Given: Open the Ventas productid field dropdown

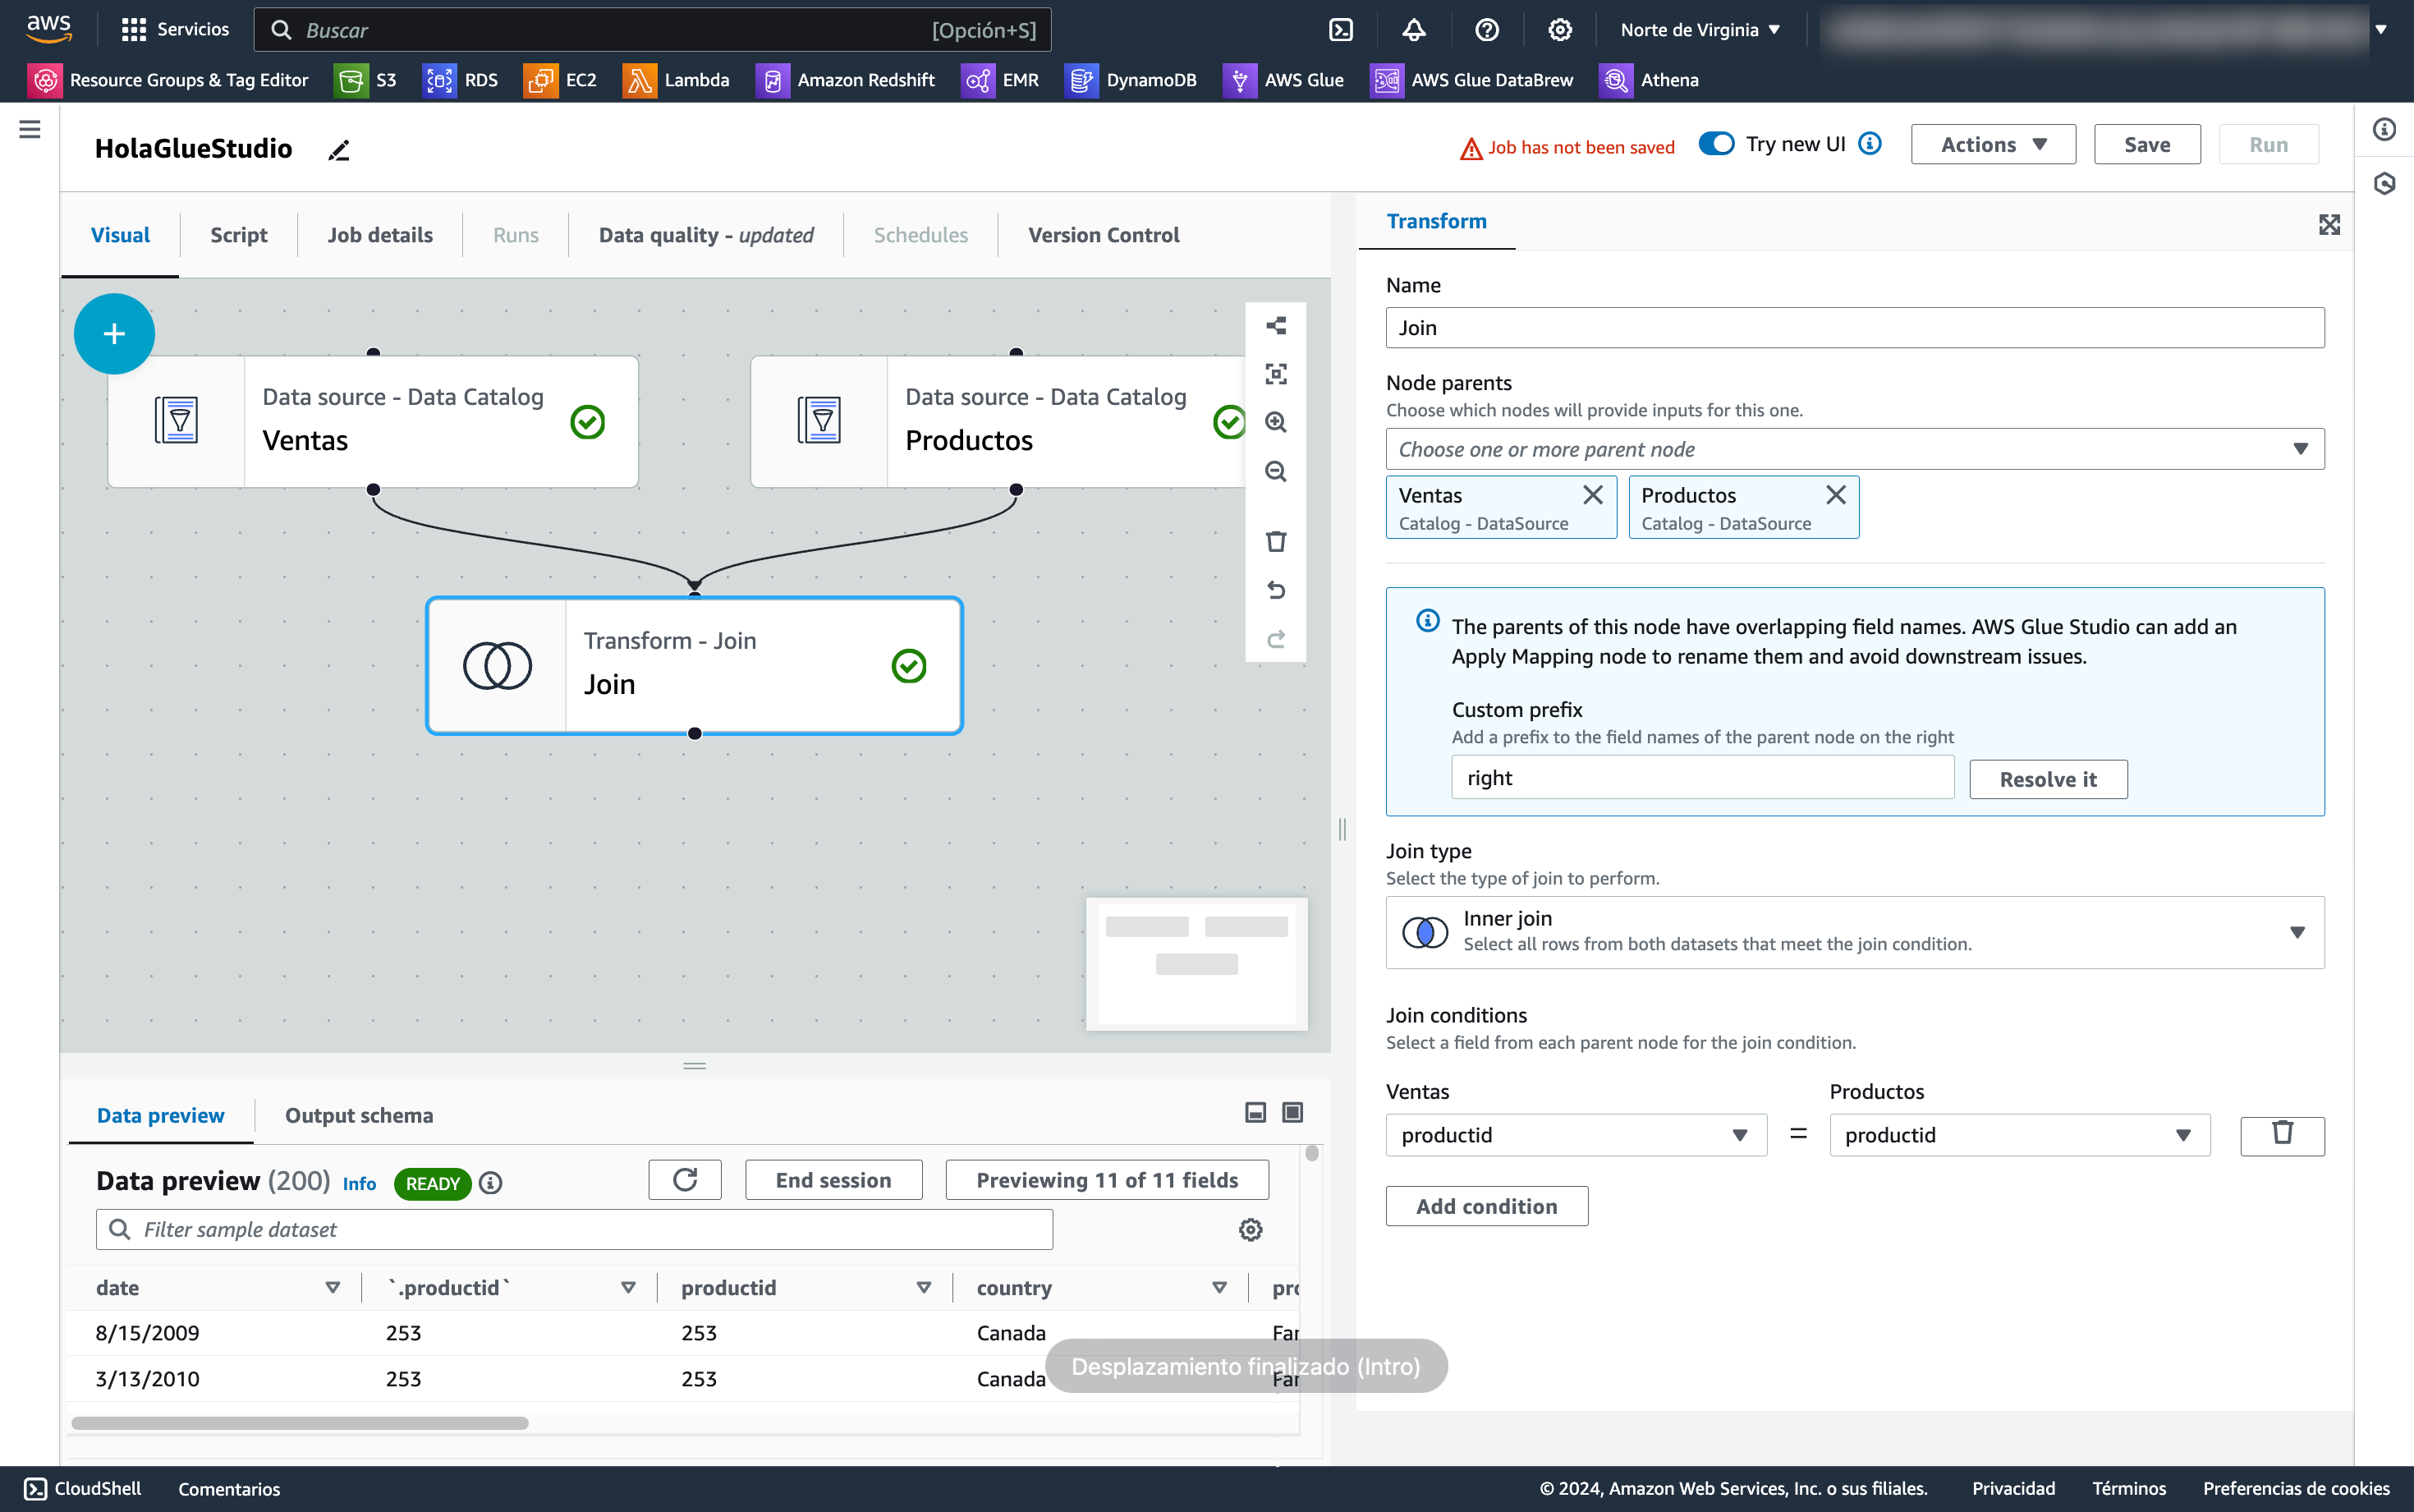Looking at the screenshot, I should [1576, 1135].
